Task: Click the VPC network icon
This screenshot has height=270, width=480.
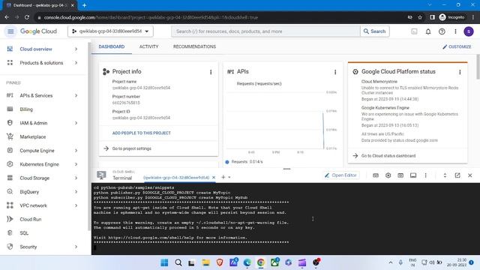Action: [10, 205]
